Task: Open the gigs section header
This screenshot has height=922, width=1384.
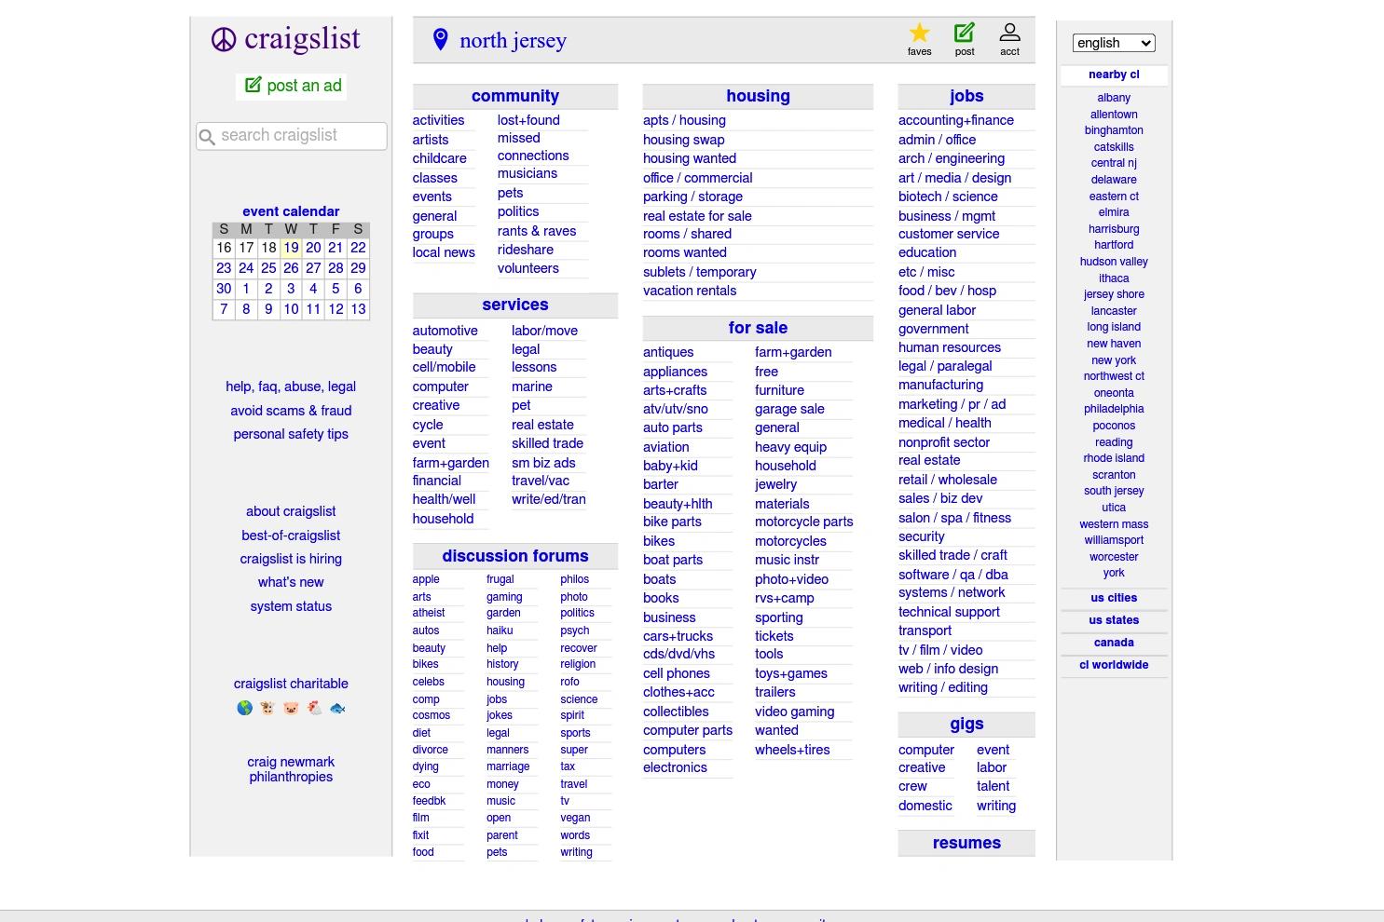Action: (x=966, y=724)
